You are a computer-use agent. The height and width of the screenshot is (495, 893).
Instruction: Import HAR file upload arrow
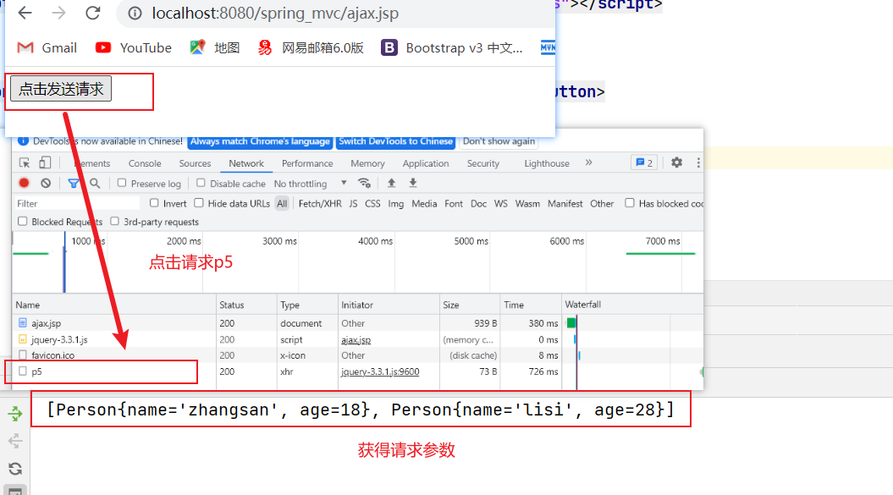tap(391, 183)
